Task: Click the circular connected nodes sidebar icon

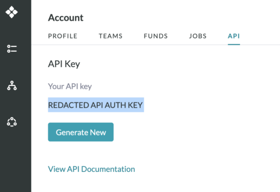Action: [12, 122]
